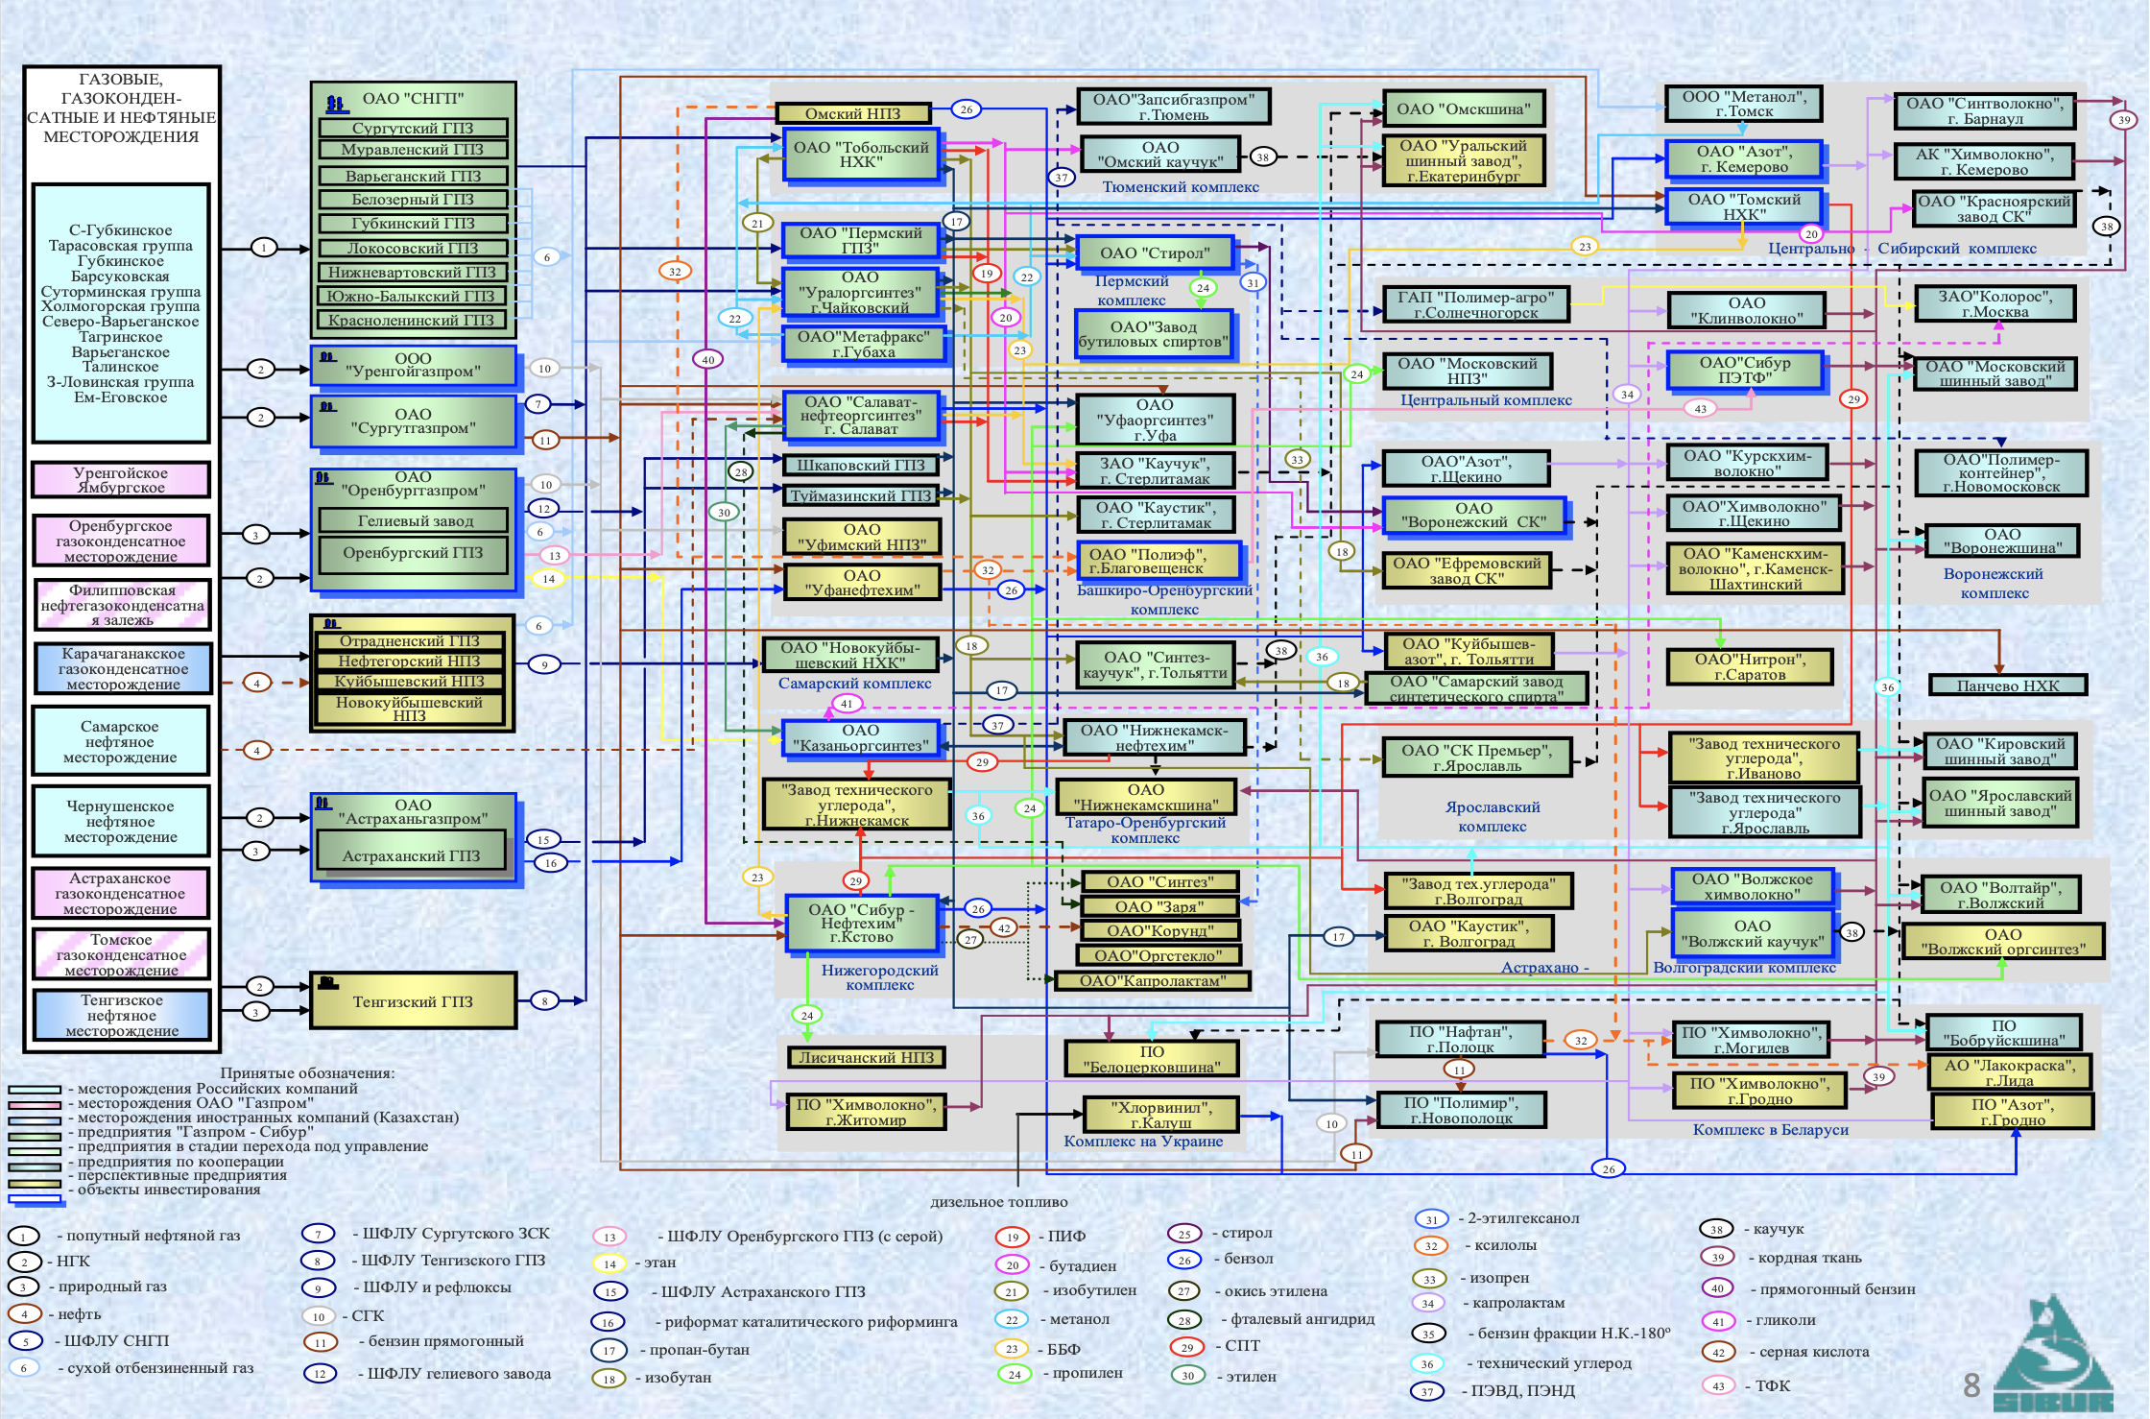
Task: Click the ОАО "Азот" г.Кемерово box
Action: (1744, 159)
